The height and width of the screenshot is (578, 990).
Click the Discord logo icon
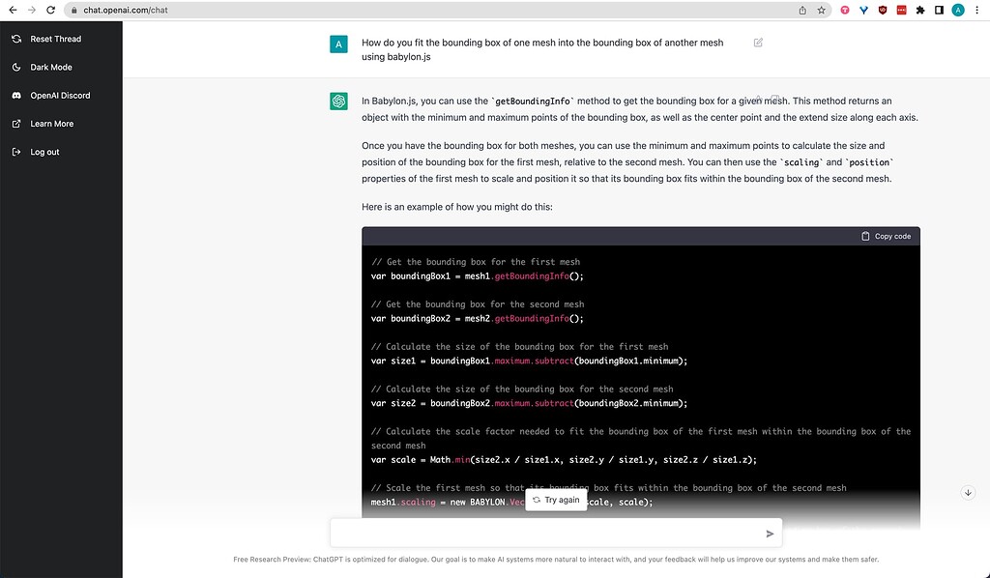coord(16,96)
